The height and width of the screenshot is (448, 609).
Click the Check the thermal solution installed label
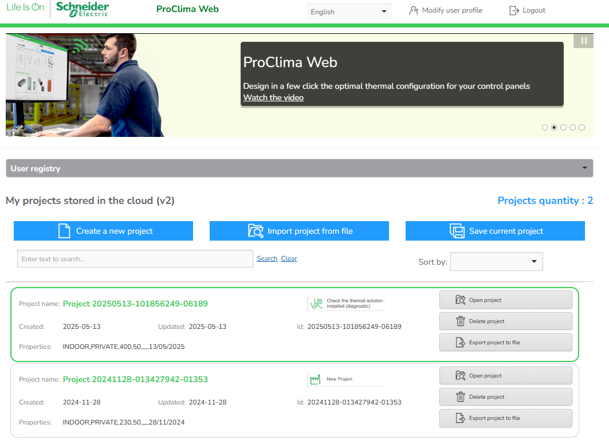pyautogui.click(x=355, y=303)
